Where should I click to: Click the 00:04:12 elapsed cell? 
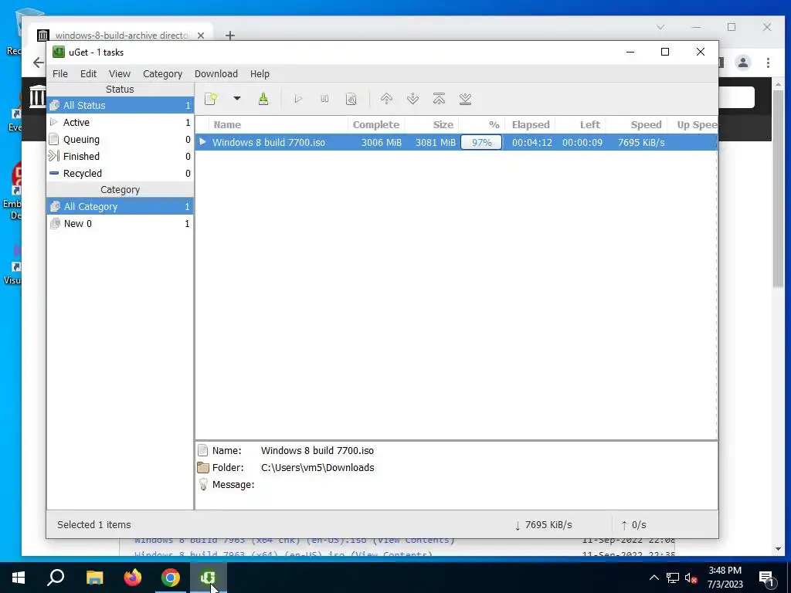point(531,142)
